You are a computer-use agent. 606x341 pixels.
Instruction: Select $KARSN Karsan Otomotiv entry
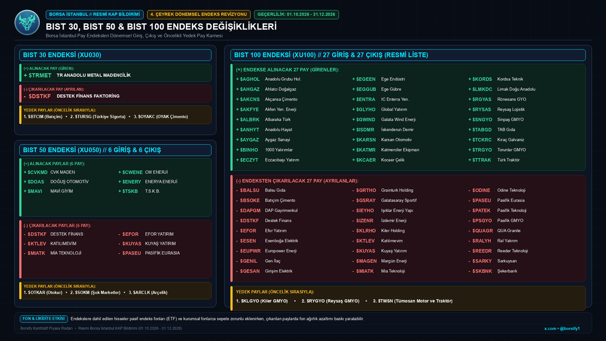[382, 140]
